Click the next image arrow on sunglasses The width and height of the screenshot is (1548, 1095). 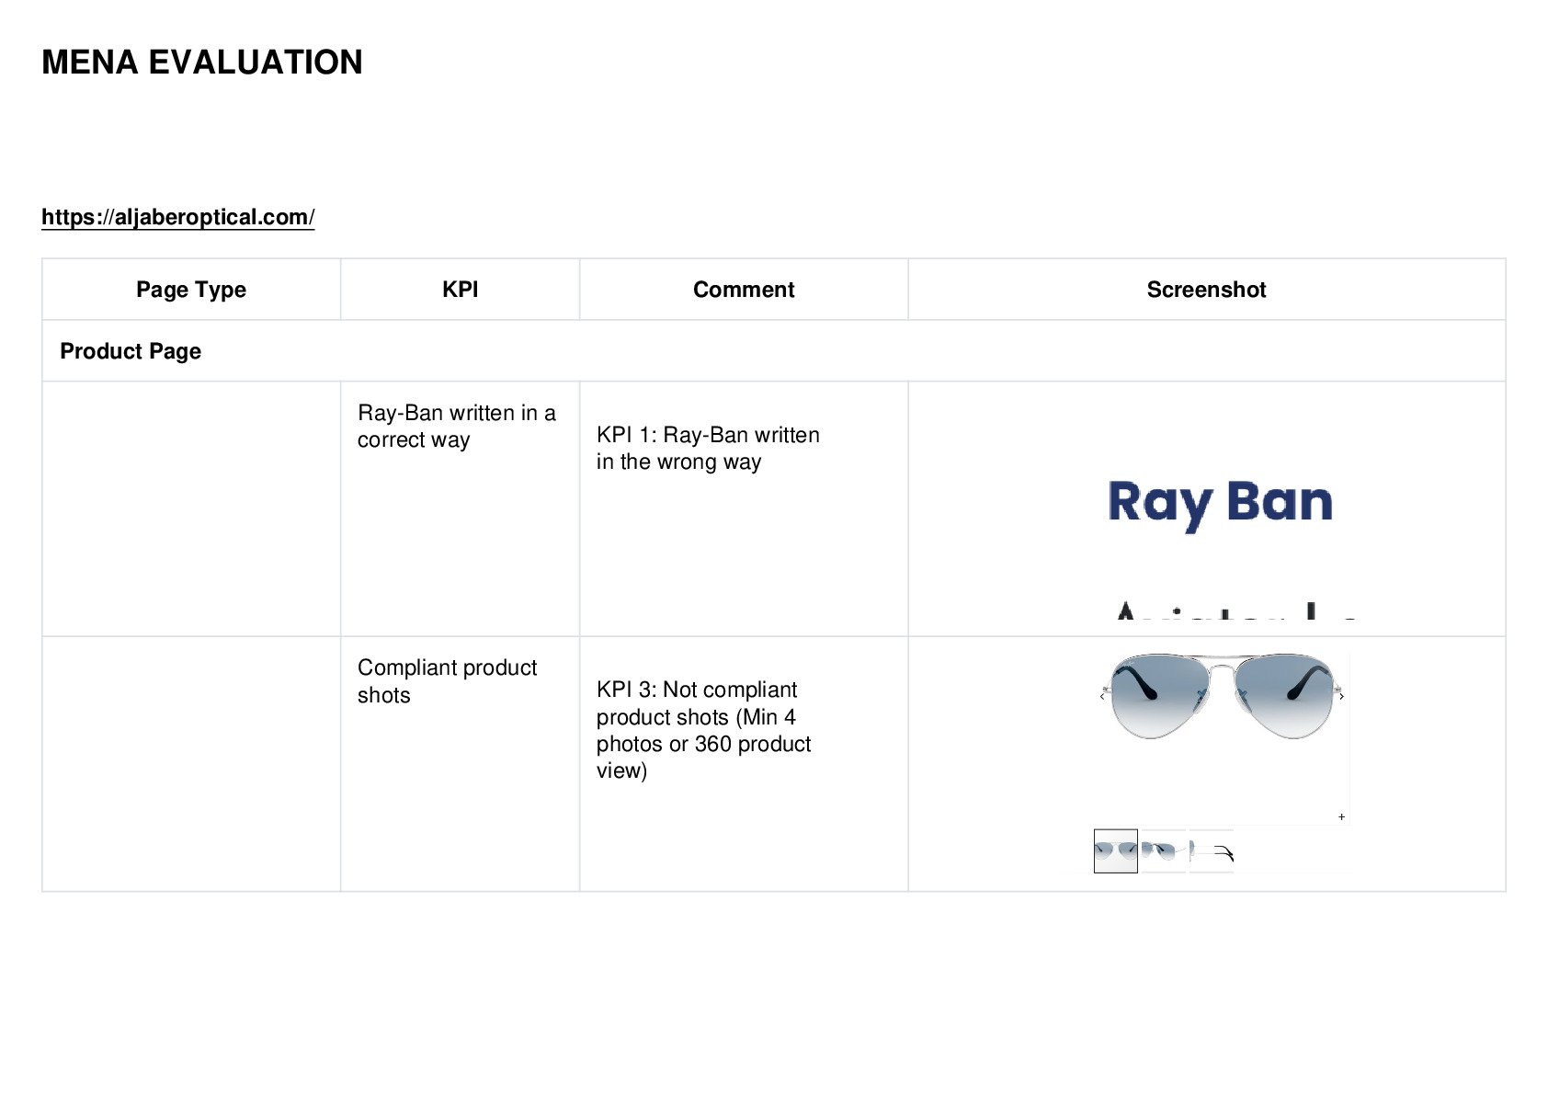point(1342,696)
